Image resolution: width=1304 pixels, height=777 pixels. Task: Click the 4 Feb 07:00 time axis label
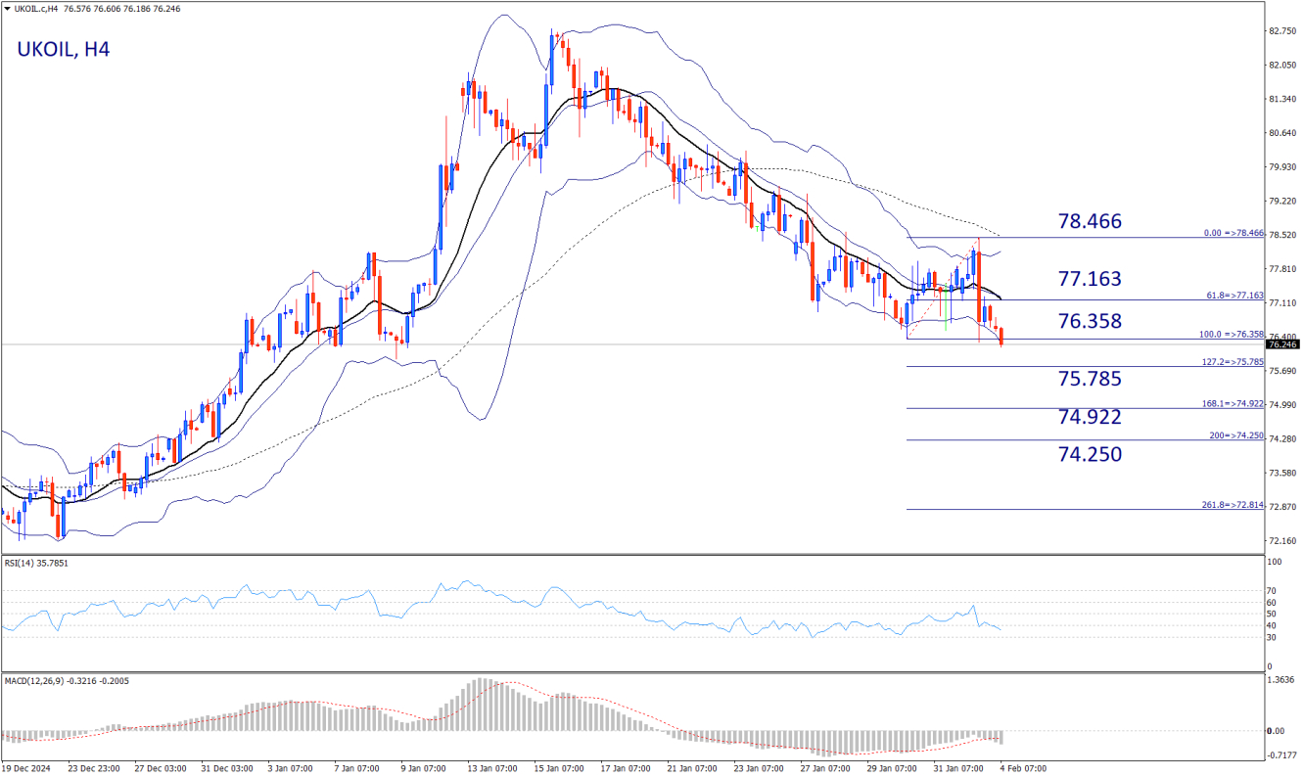coord(1022,769)
